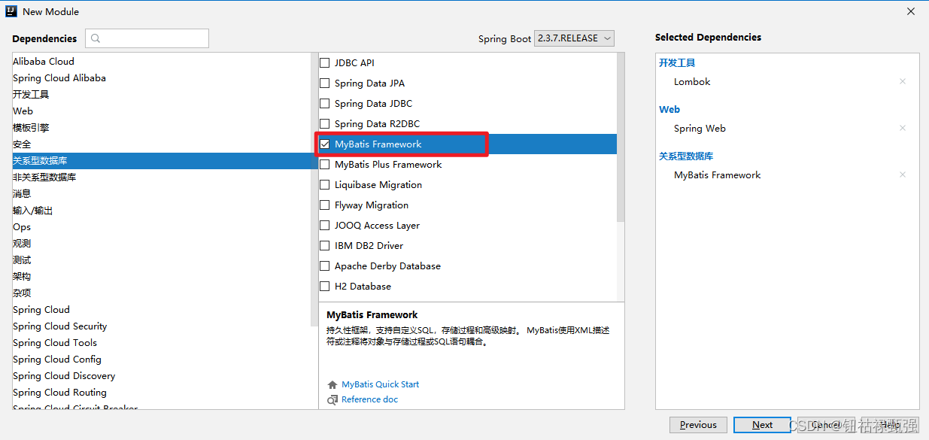The image size is (929, 440).
Task: Remove Spring Web from selected dependencies
Action: click(x=903, y=128)
